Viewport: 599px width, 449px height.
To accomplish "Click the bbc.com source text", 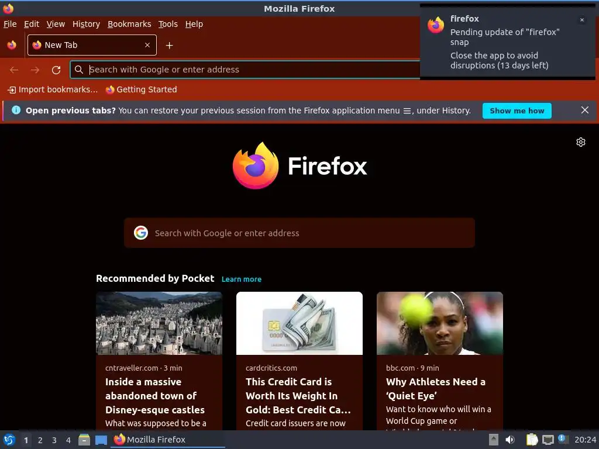I will click(x=400, y=368).
